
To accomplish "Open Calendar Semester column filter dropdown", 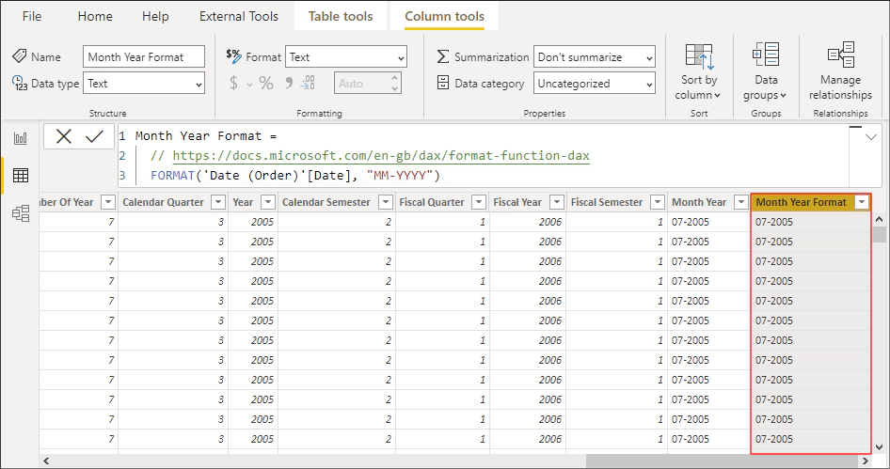I will coord(386,202).
